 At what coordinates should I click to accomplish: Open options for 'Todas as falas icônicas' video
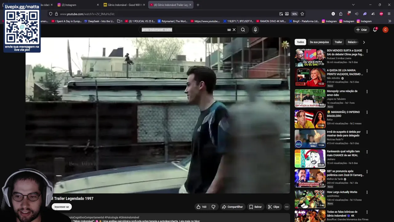[x=367, y=212]
